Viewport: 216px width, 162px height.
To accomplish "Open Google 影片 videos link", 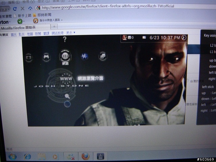I will [x=22, y=34].
